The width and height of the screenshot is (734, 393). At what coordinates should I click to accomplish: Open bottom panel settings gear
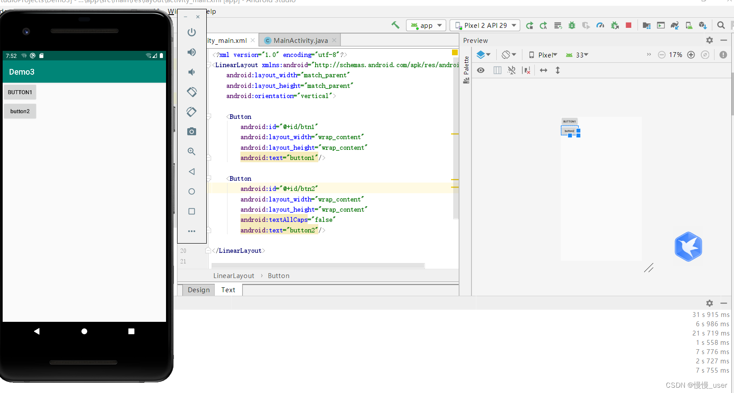pos(710,303)
